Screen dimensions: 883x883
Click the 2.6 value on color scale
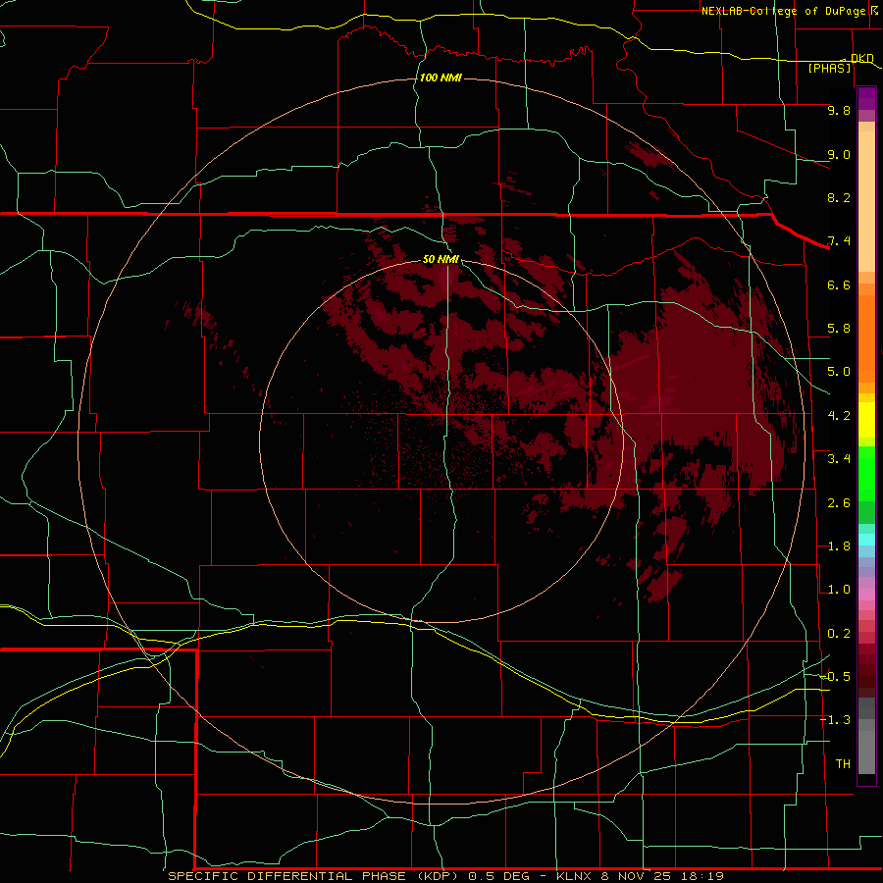point(839,503)
